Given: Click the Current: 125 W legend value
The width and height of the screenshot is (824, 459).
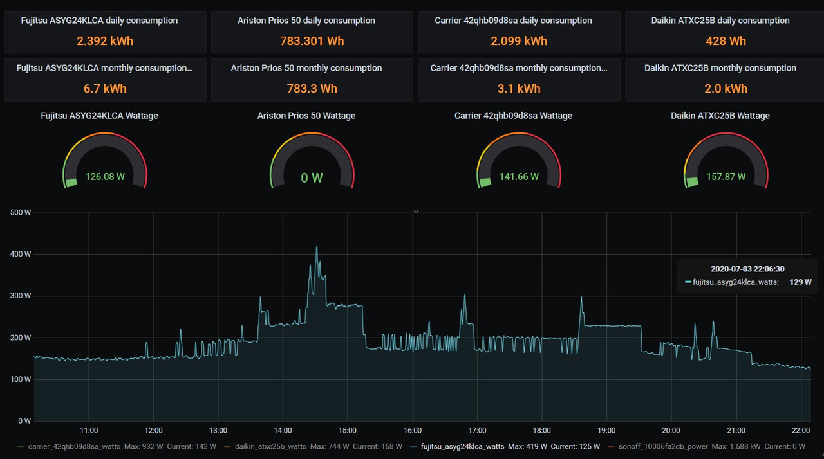Looking at the screenshot, I should click(x=576, y=446).
